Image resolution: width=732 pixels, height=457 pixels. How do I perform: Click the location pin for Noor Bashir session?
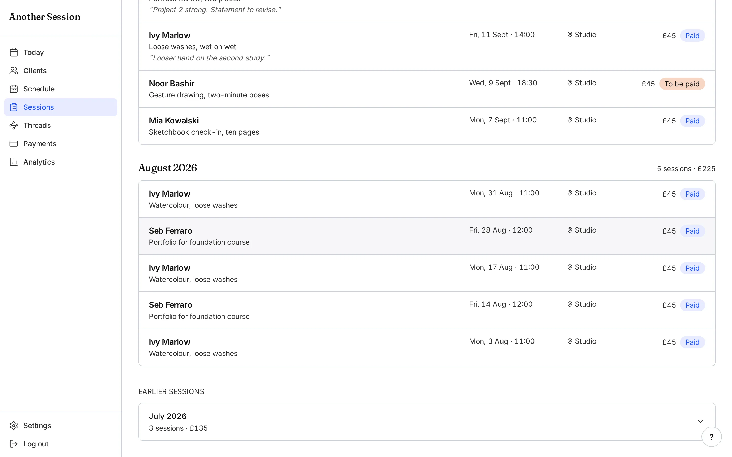(570, 83)
